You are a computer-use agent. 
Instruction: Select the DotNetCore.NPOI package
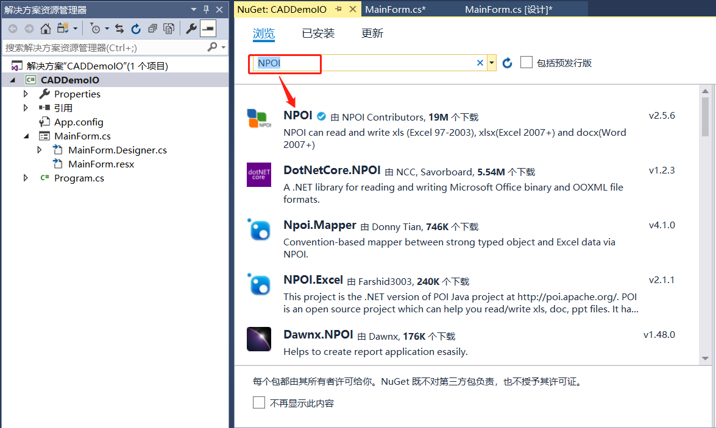click(x=461, y=184)
